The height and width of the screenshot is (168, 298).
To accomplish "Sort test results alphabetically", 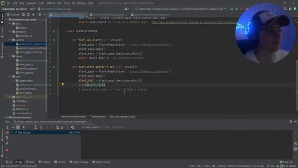I will coord(24,127).
